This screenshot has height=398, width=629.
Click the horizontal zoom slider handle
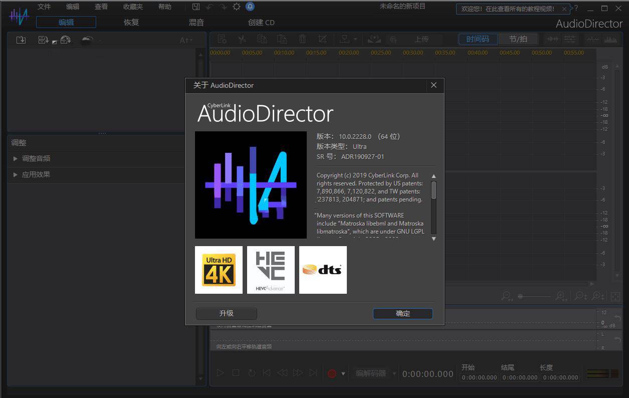520,296
